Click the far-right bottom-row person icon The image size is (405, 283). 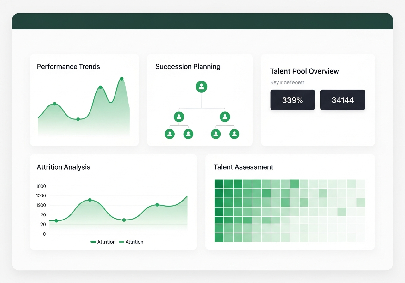(x=234, y=134)
